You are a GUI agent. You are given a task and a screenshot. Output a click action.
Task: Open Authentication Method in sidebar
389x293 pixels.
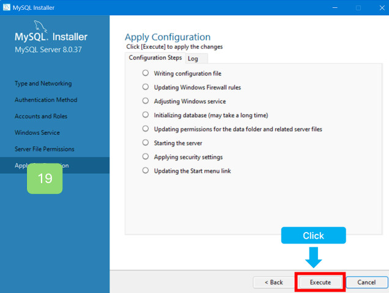pos(46,100)
